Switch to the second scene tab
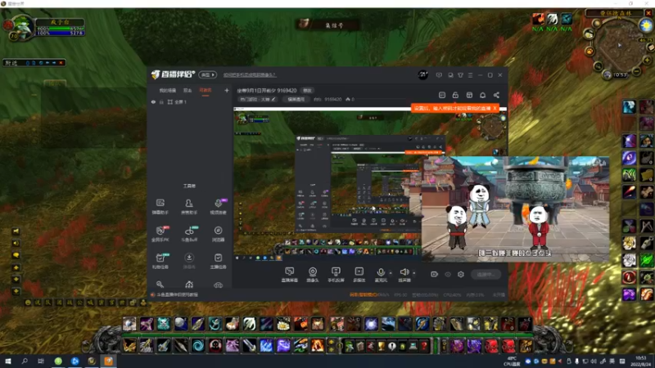 pos(187,90)
